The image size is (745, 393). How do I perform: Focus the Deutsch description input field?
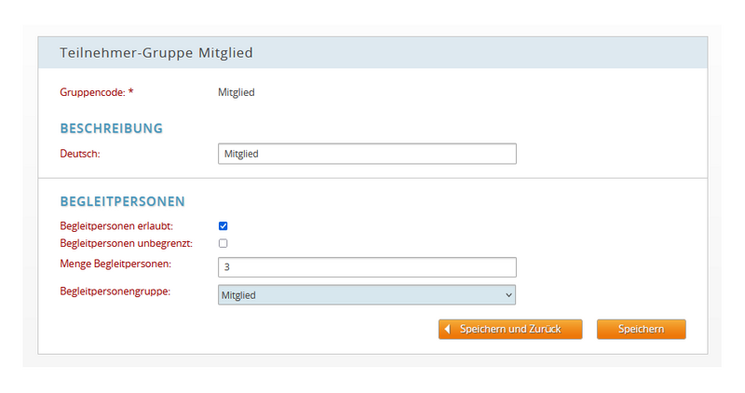[x=367, y=154]
